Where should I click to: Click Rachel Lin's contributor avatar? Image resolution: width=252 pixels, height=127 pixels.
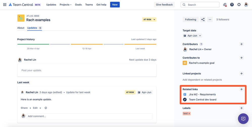(x=185, y=49)
